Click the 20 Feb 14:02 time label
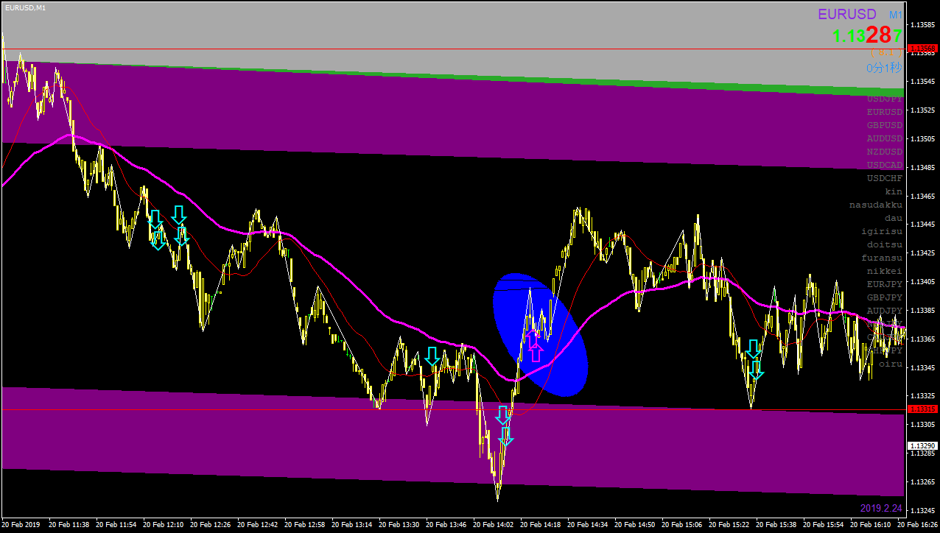 pos(493,525)
